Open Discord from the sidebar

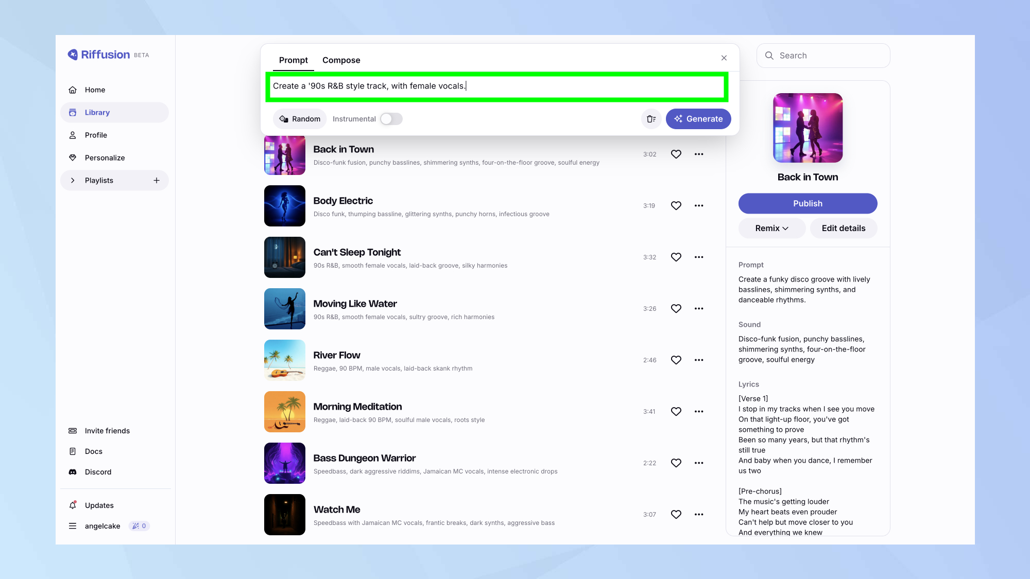(x=98, y=472)
